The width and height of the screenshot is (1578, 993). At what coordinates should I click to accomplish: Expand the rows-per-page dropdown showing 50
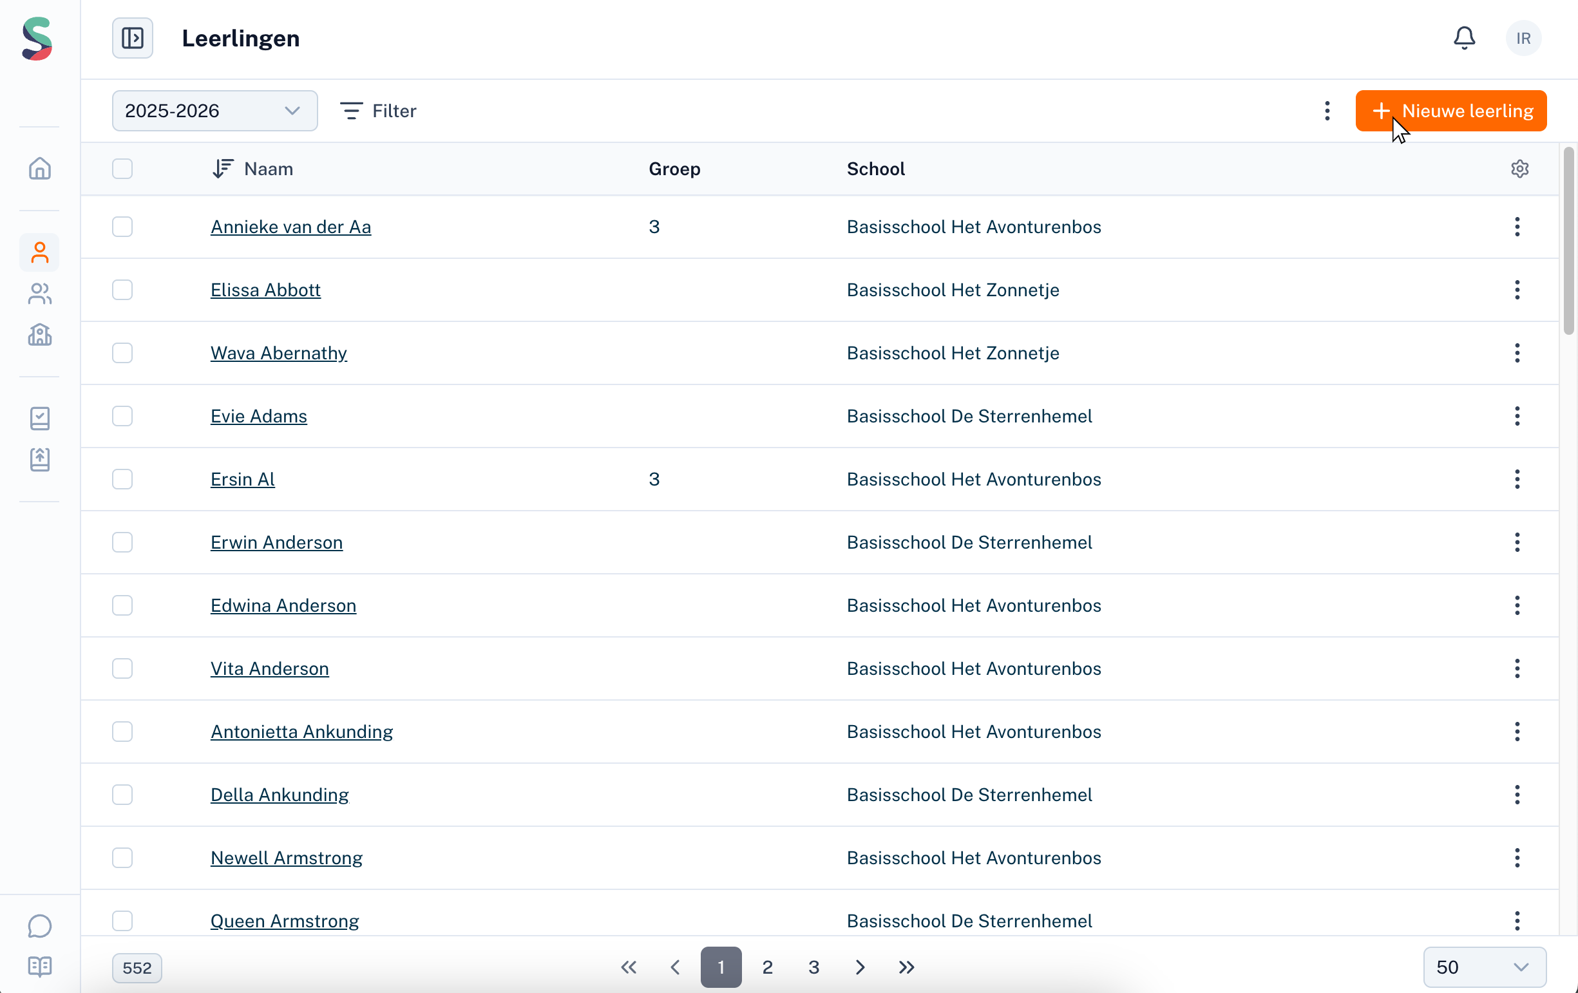point(1483,967)
